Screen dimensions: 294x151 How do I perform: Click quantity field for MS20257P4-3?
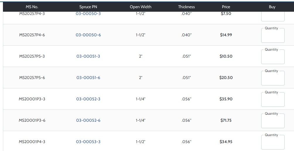click(273, 16)
